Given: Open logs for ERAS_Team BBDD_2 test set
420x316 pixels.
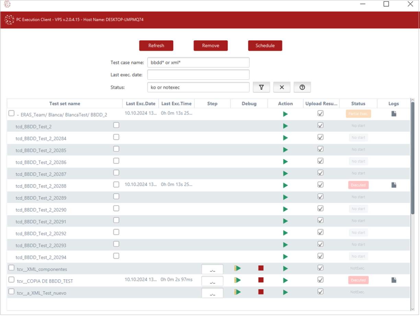Looking at the screenshot, I should [394, 114].
